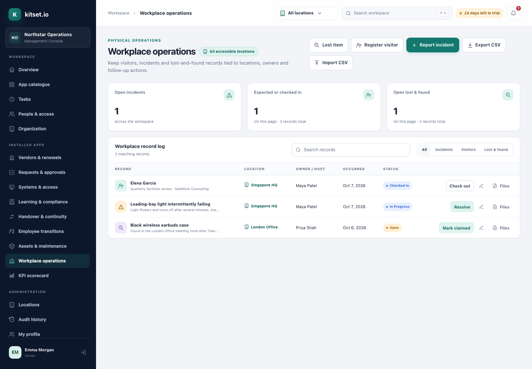Viewport: 532px width, 369px height.
Task: Open the Singapore HQ link for Elena Garcia
Action: click(x=261, y=185)
